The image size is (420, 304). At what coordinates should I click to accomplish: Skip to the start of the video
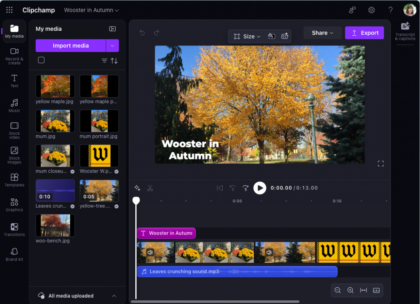click(220, 188)
